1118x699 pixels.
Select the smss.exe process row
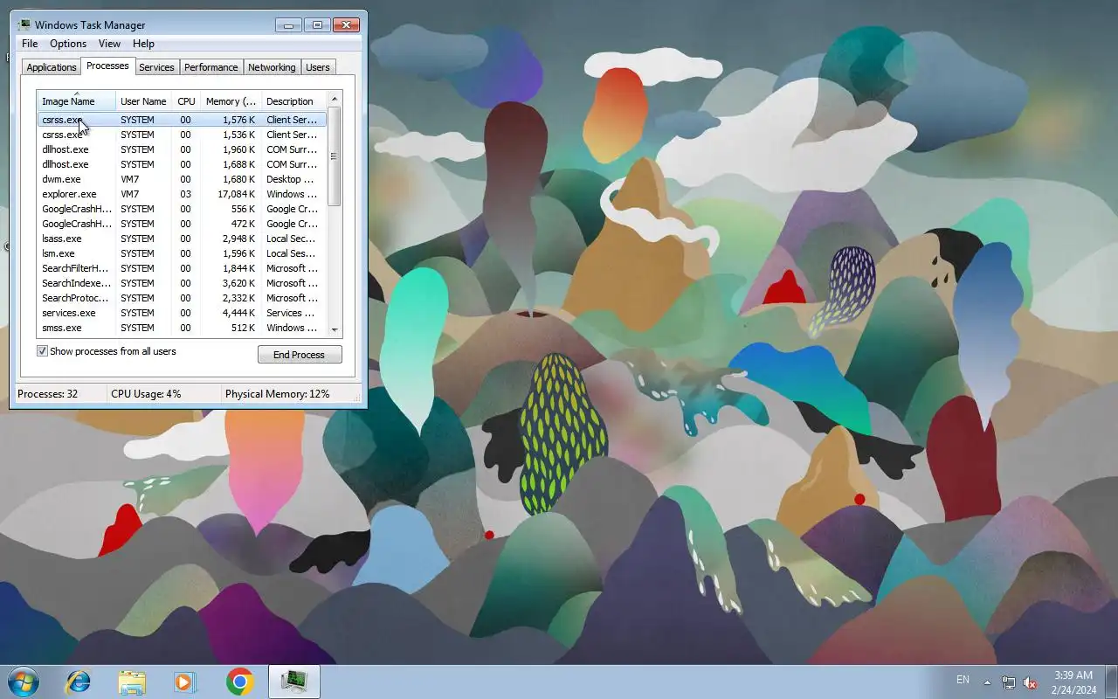click(x=182, y=328)
